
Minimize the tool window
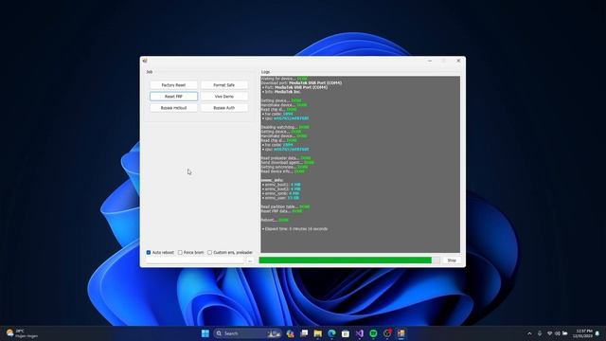[430, 61]
